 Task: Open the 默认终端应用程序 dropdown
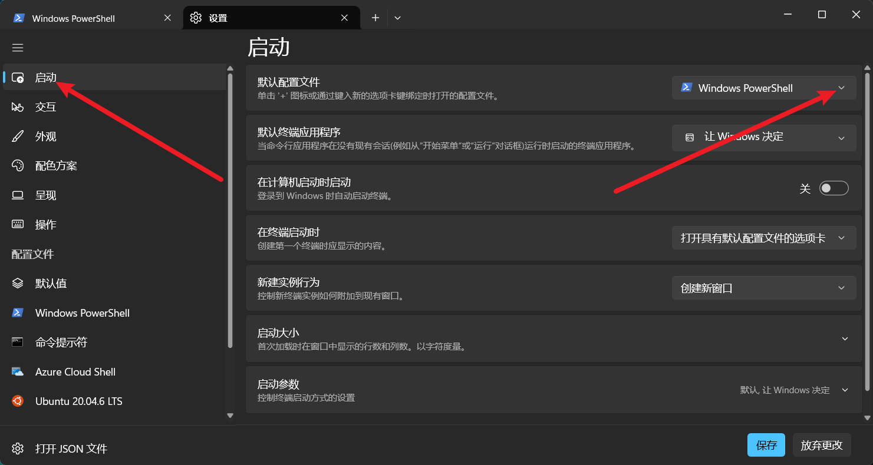point(764,138)
